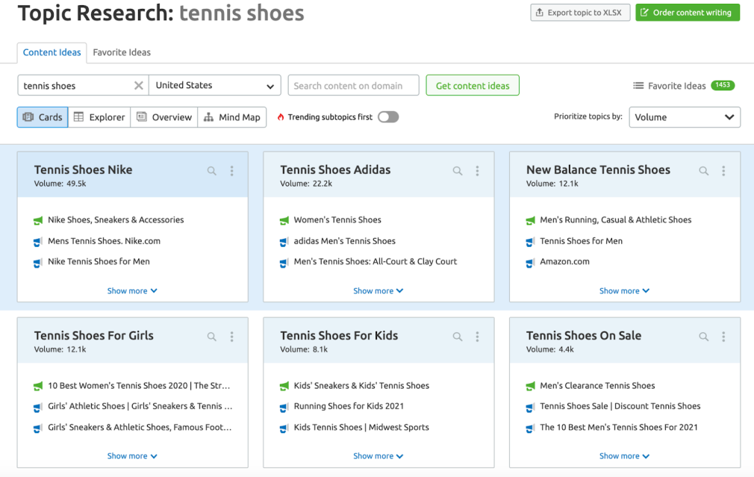Click megaphone icon beside Men's Running, Casual & Athletic
The image size is (754, 477).
(x=530, y=221)
